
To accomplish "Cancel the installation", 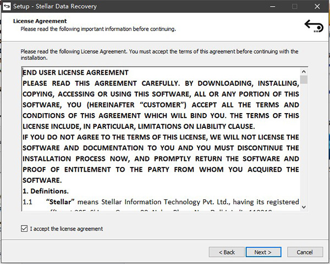I will coord(305,252).
